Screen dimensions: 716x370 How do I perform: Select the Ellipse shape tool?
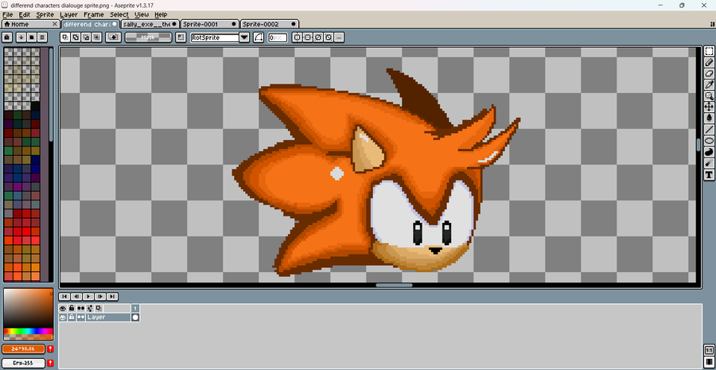coord(709,141)
